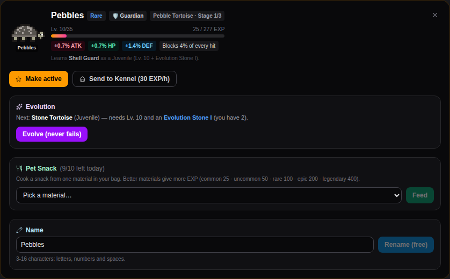The image size is (450, 279).
Task: Click the Pebbles title heading
Action: coord(68,16)
